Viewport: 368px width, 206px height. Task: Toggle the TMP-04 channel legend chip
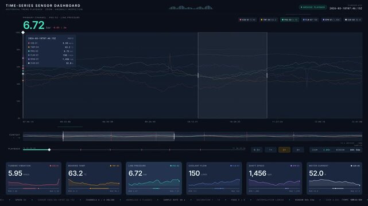268,20
